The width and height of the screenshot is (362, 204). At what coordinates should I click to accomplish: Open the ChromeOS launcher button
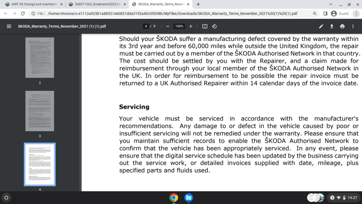(7, 197)
